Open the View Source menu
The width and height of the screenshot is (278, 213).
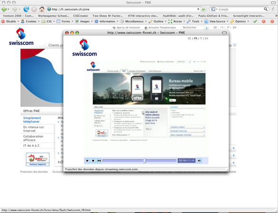pyautogui.click(x=216, y=21)
